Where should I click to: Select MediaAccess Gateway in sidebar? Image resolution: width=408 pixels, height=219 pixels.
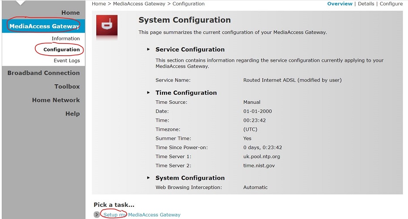(44, 26)
